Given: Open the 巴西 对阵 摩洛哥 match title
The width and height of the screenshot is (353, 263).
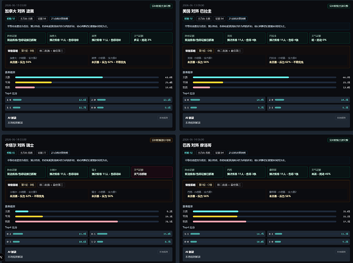Looking at the screenshot, I should (x=197, y=145).
